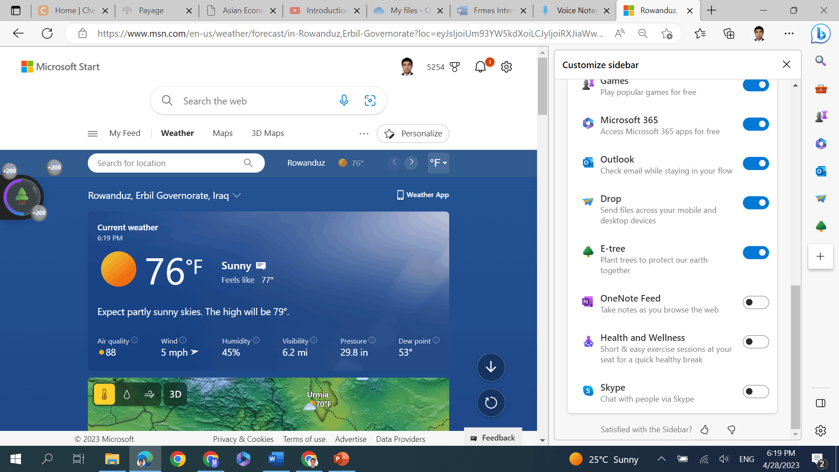This screenshot has width=839, height=472.
Task: Enable the OneNote Feed toggle
Action: pyautogui.click(x=756, y=302)
